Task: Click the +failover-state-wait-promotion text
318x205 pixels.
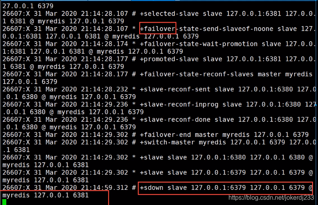Action: coord(199,44)
